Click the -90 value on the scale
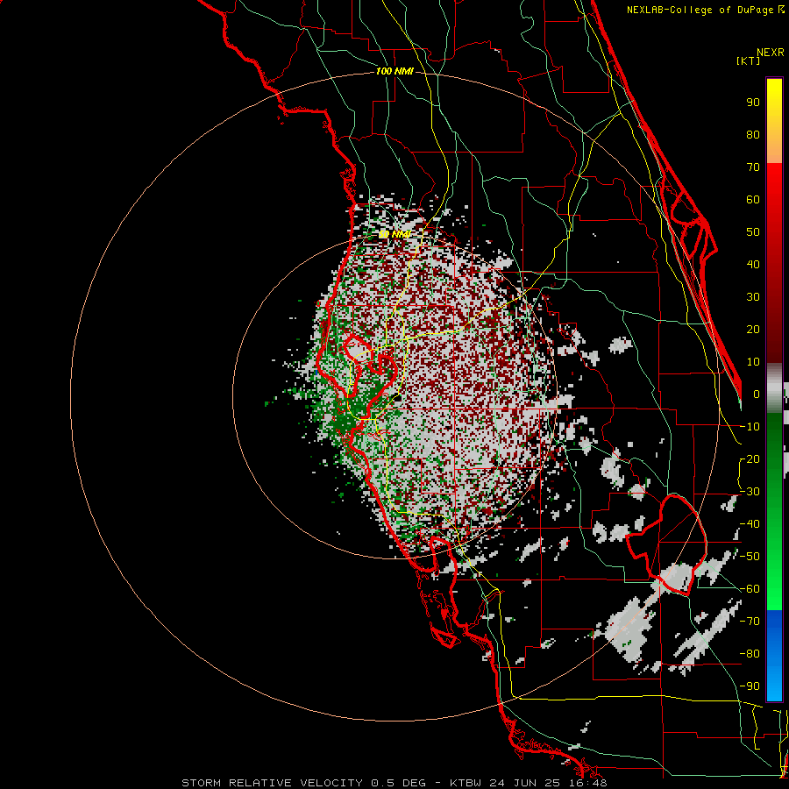789x789 pixels. 750,686
